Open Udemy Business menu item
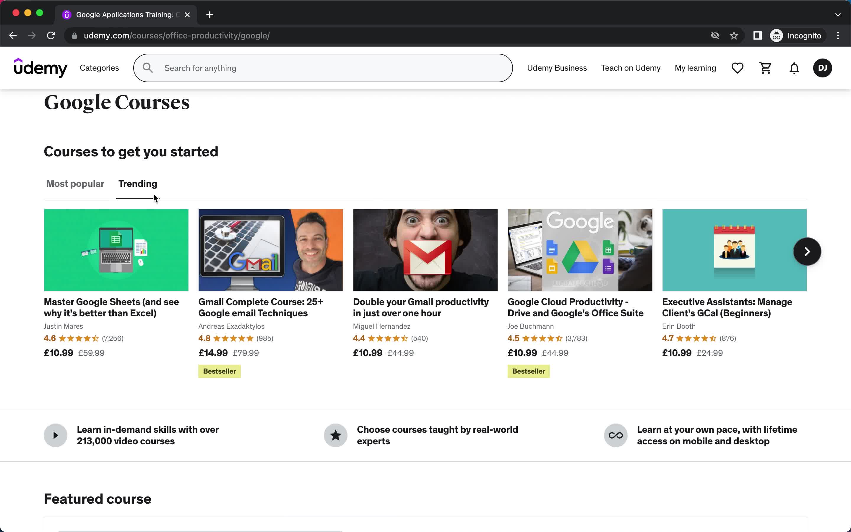The width and height of the screenshot is (851, 532). 557,68
